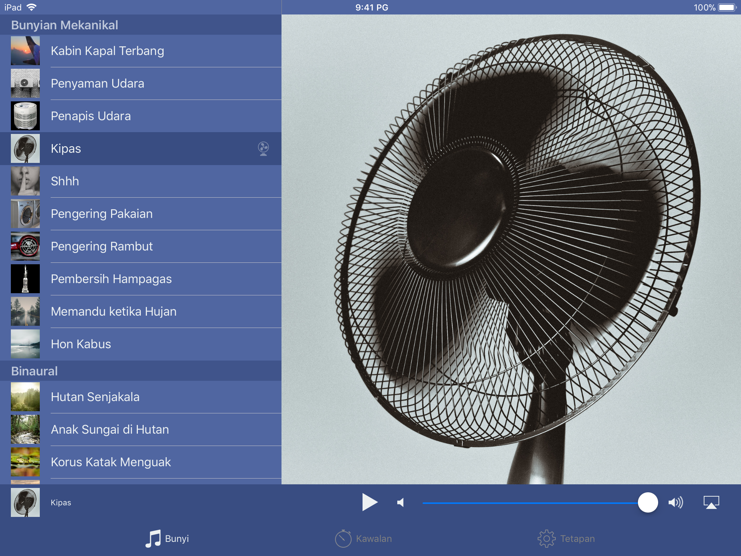Tap the fan thumbnail in Kipas list row
Screen dimensions: 741x556
(25, 148)
